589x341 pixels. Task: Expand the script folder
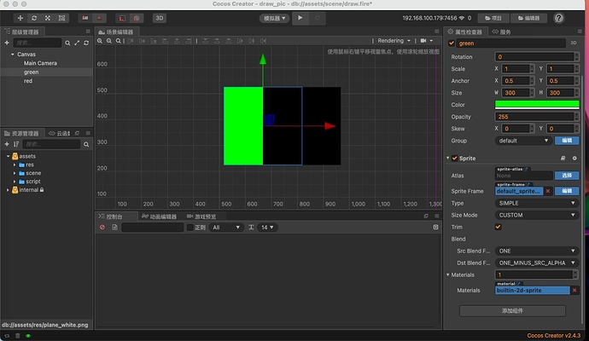click(x=15, y=182)
